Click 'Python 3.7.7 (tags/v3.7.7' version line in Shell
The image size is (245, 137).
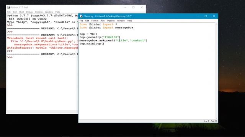(42, 16)
